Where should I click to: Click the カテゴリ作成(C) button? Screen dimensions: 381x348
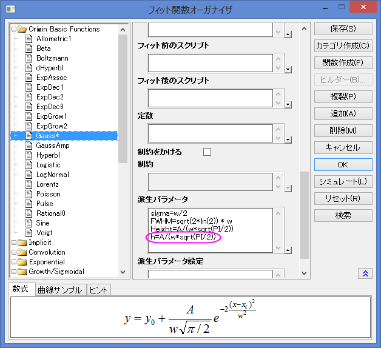pyautogui.click(x=343, y=45)
